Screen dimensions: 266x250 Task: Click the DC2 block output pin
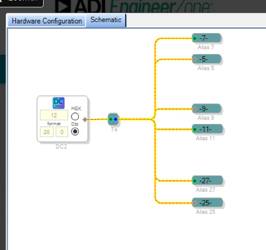click(85, 120)
